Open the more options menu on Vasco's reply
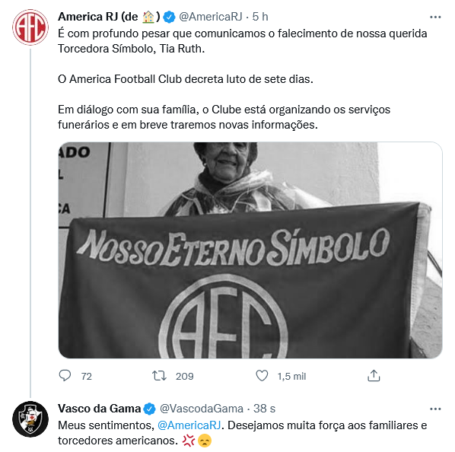 435,409
